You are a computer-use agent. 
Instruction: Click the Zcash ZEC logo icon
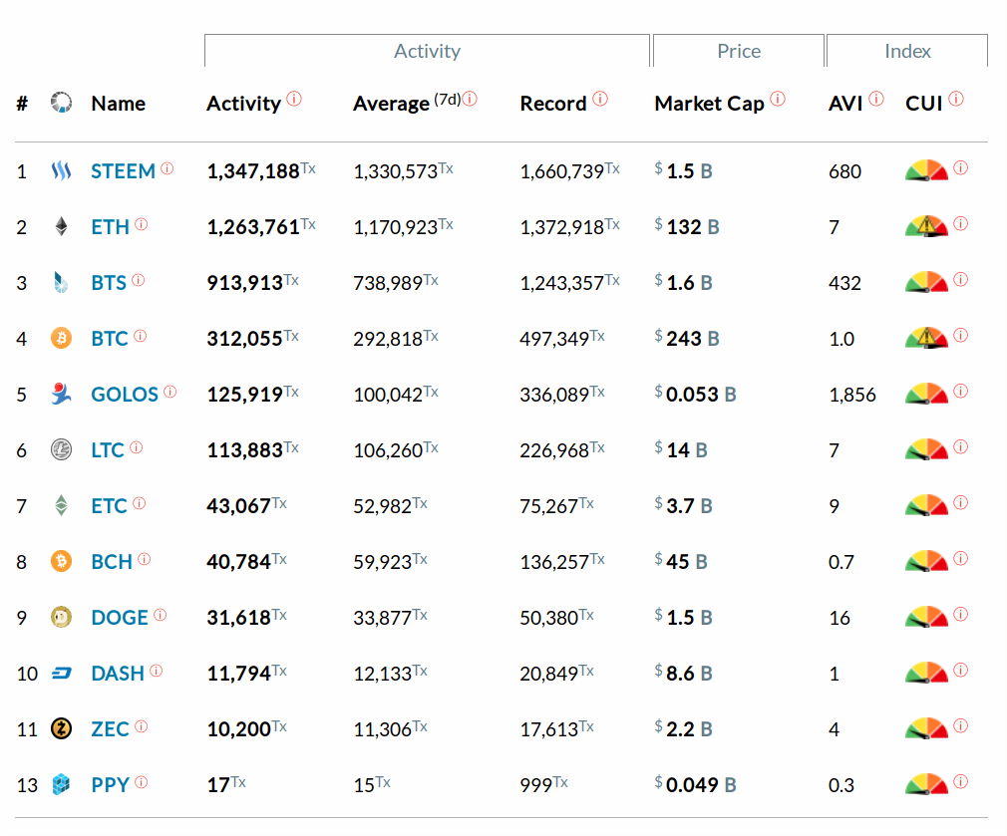61,728
